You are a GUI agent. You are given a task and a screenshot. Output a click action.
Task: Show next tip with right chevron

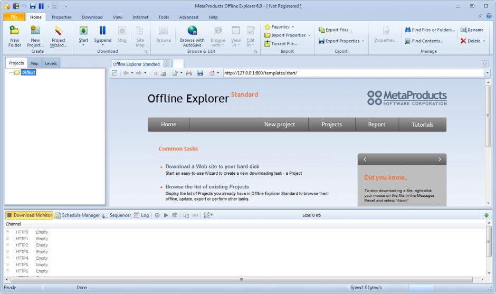click(x=440, y=159)
